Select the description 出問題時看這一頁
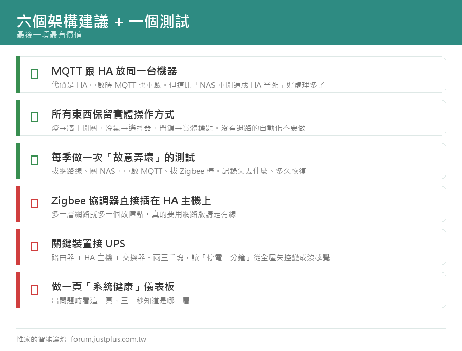The width and height of the screenshot is (462, 351). pos(121,300)
